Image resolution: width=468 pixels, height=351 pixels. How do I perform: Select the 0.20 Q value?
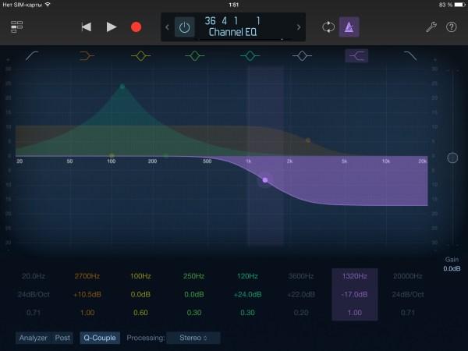click(x=301, y=313)
